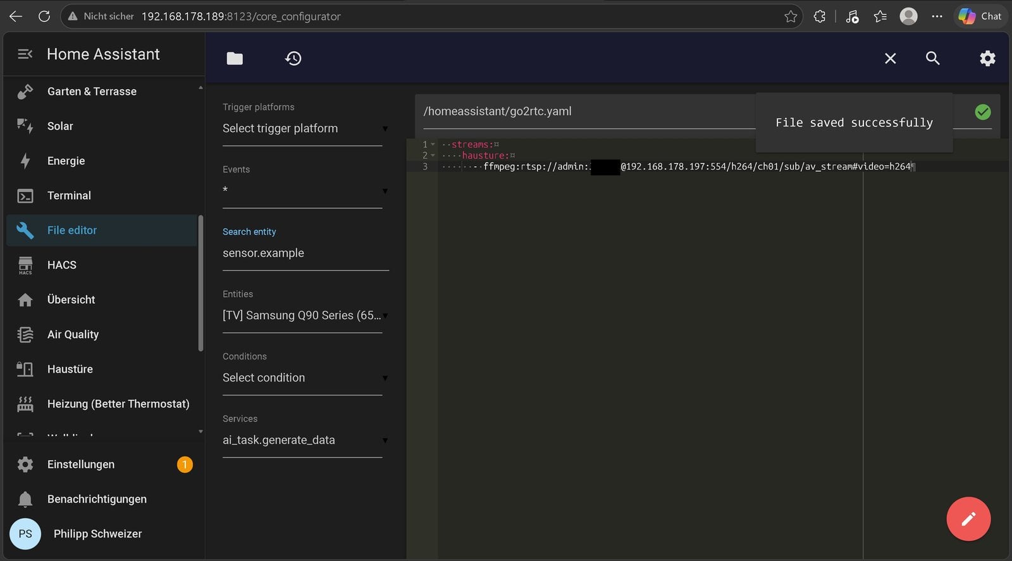The image size is (1012, 561).
Task: Select the Solar menu item
Action: point(102,126)
